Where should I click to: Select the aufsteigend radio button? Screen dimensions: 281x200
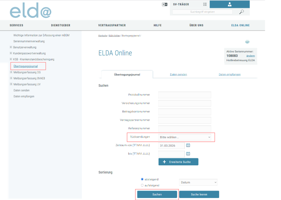142,185
